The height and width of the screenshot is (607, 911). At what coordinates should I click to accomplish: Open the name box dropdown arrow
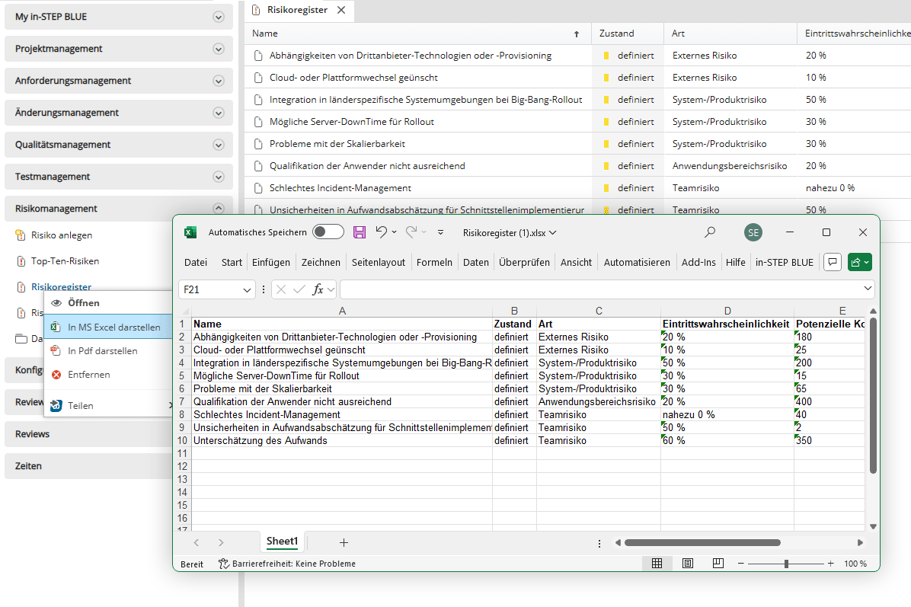pos(247,289)
